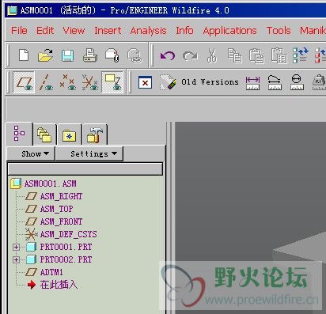Select PRT0002.PRT in the model tree
Viewport: 326px width, 314px height.
coord(66,259)
